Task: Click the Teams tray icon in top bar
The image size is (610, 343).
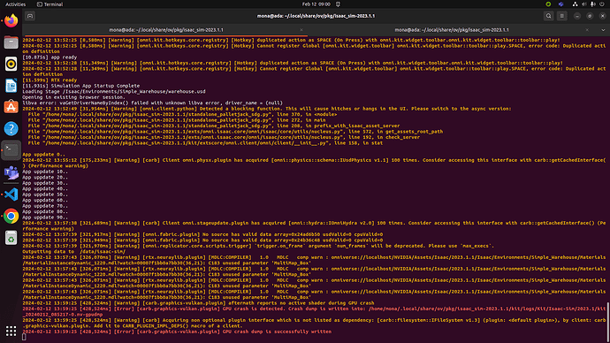Action: (x=560, y=4)
